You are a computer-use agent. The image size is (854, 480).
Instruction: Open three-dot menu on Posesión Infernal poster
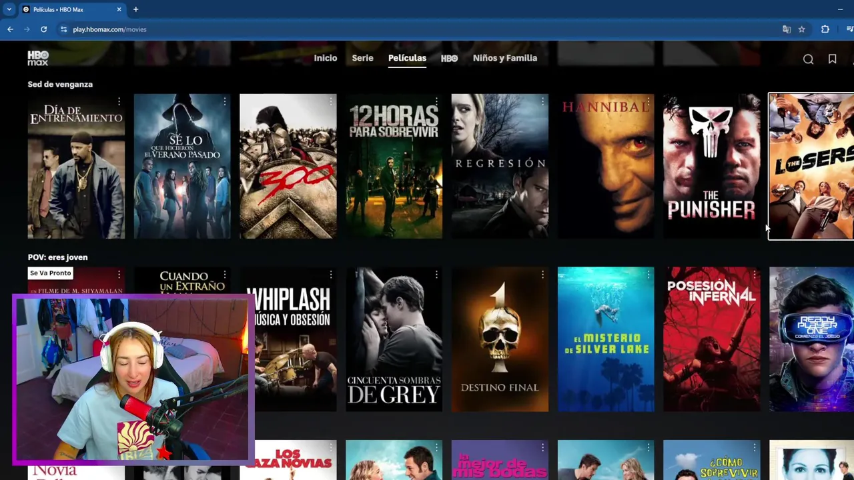[754, 275]
